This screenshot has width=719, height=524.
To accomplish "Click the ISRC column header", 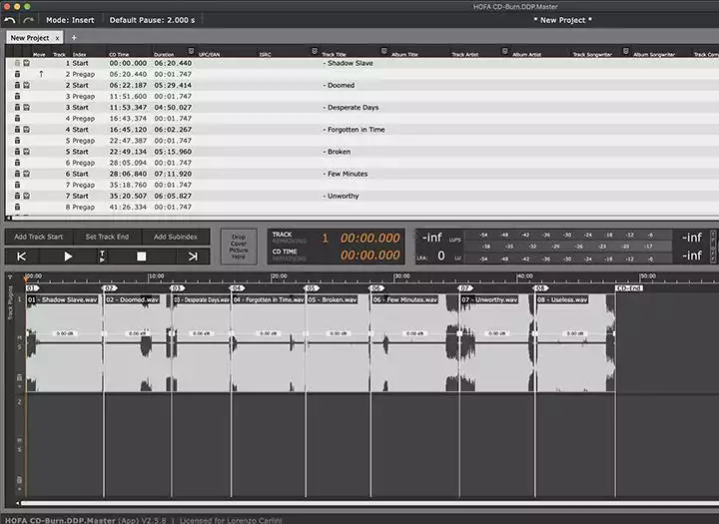I will [x=265, y=54].
